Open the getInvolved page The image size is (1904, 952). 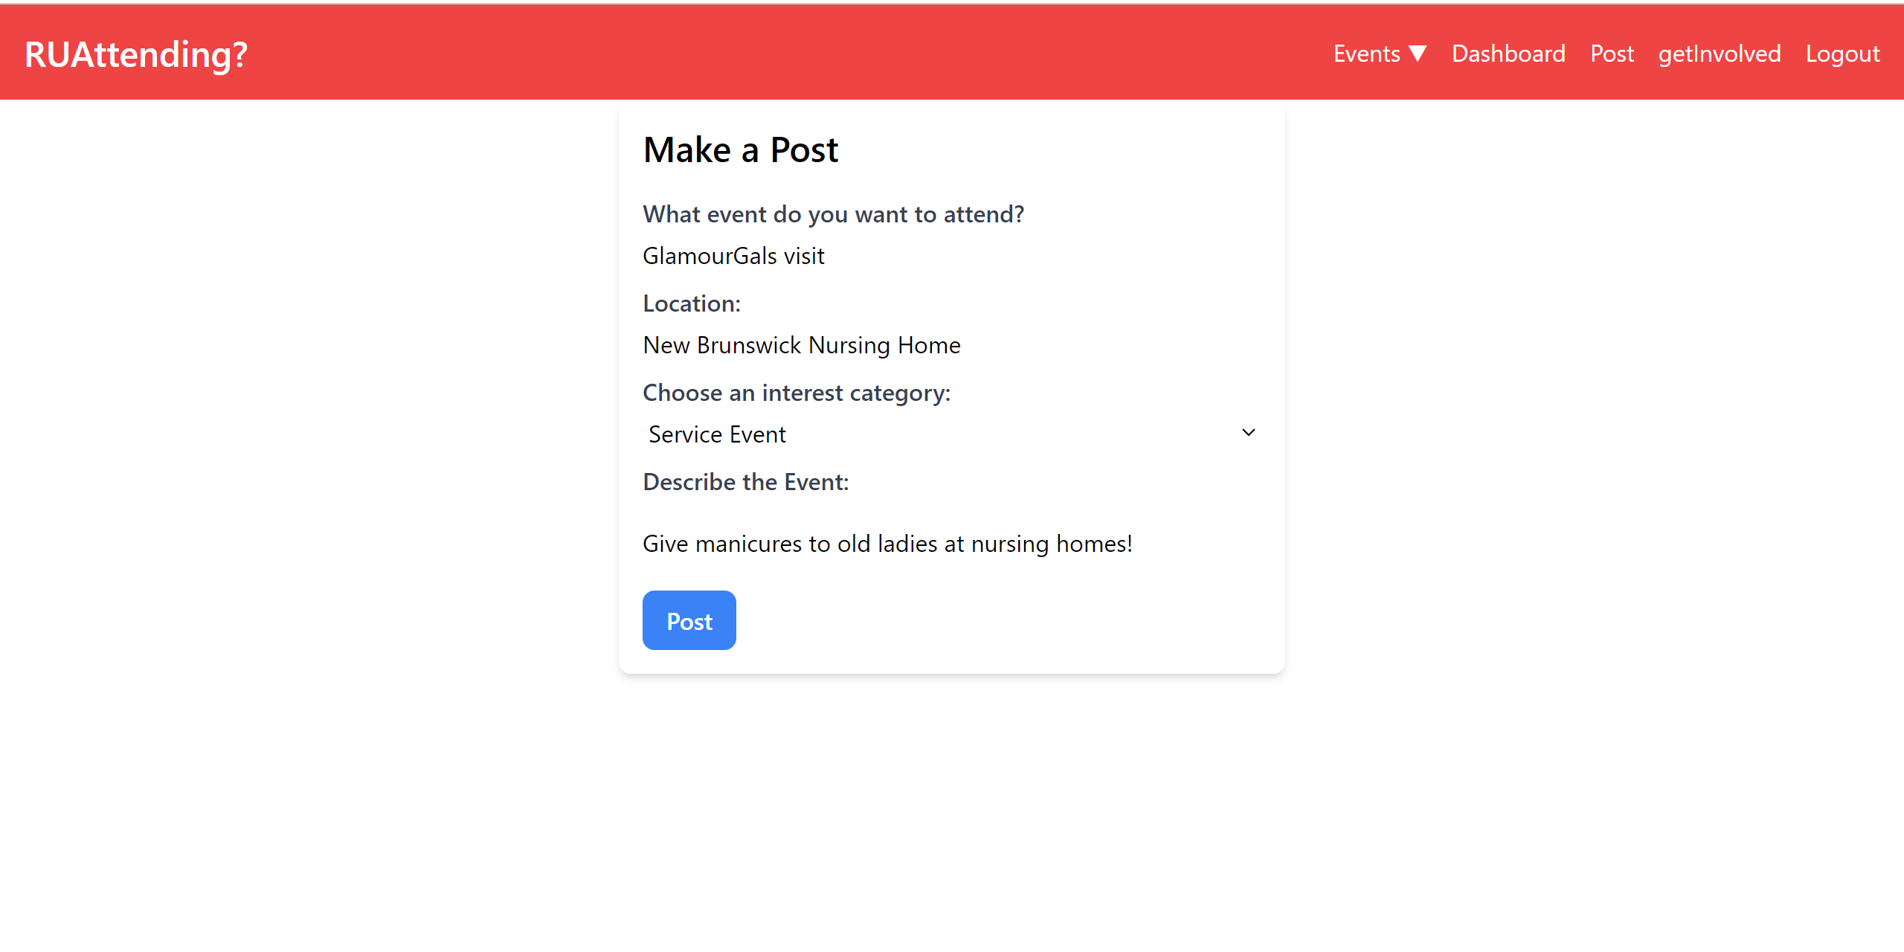click(x=1719, y=54)
